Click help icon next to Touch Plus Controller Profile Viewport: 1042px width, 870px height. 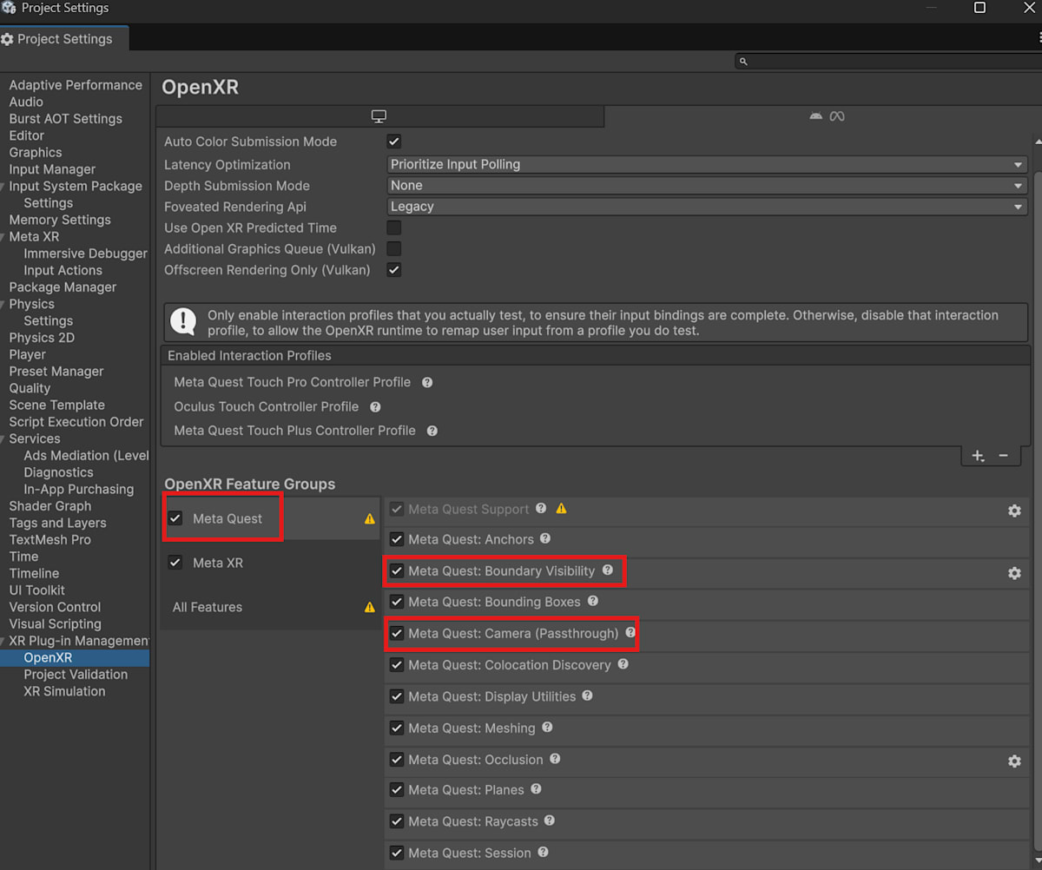click(x=432, y=431)
